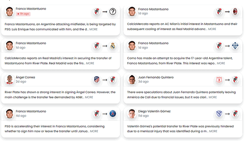Expand MORE on the AC Milan interest story

(212, 29)
